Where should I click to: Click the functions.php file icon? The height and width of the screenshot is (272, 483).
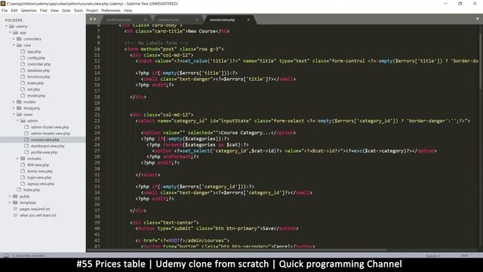(x=23, y=76)
